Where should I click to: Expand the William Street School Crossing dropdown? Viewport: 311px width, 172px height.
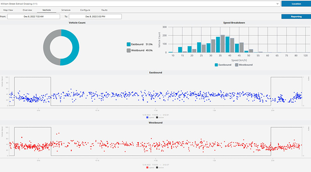coord(277,3)
